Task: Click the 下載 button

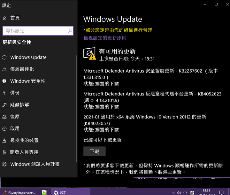Action: tap(95, 151)
